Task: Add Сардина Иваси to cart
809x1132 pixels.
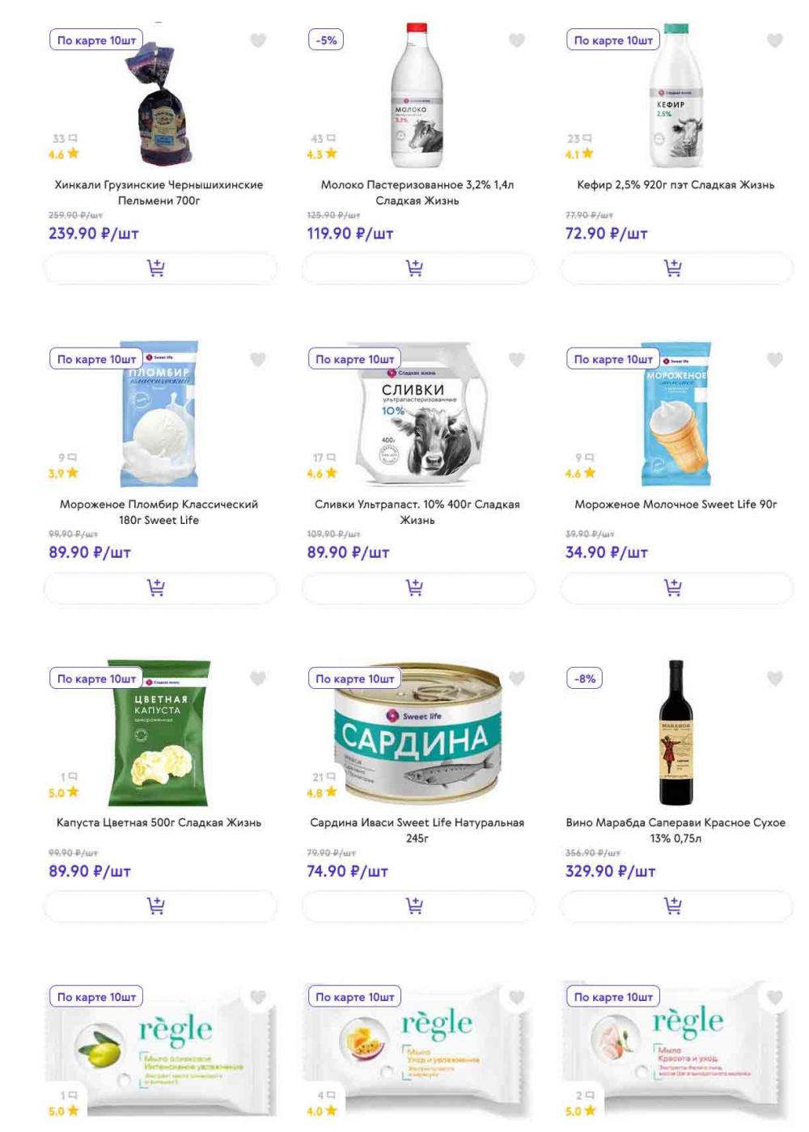Action: tap(418, 906)
